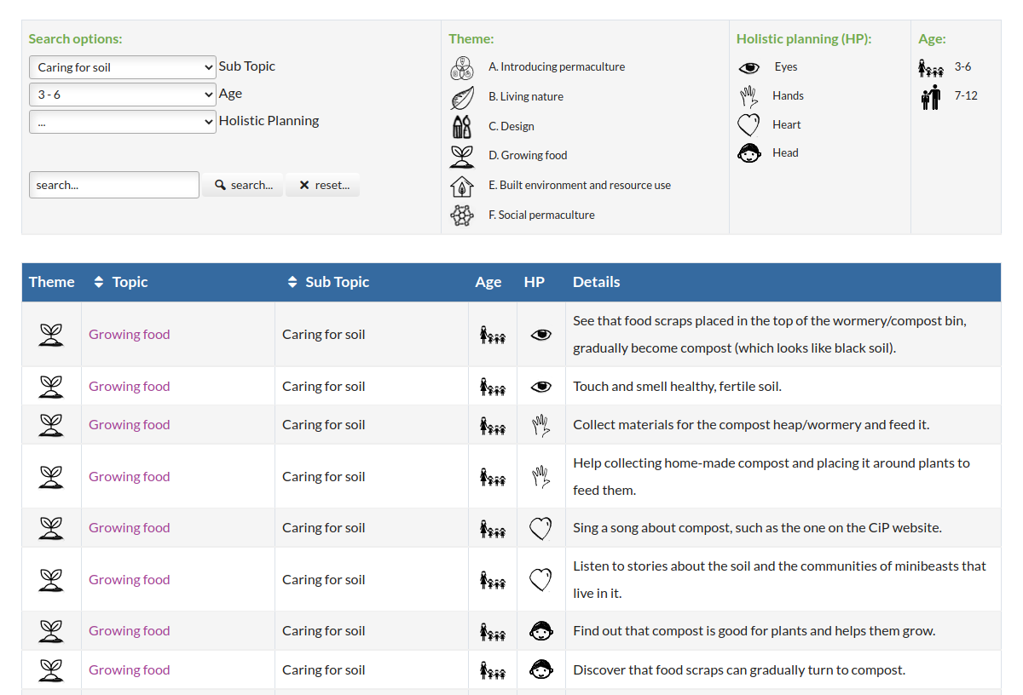
Task: Click the Design pencils icon
Action: (x=461, y=127)
